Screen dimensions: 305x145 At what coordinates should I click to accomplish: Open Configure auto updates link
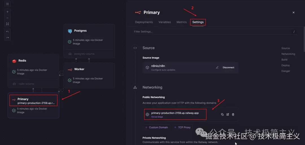click(163, 70)
